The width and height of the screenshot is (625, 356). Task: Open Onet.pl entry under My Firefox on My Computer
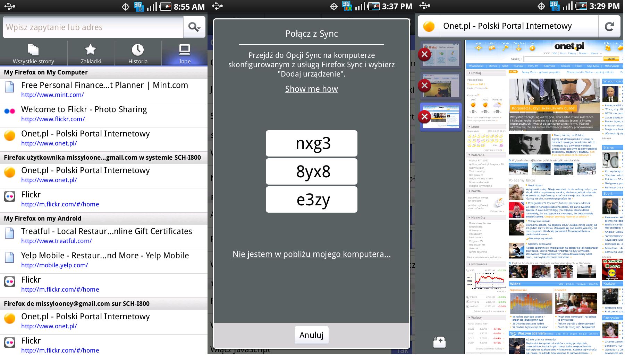[x=104, y=139]
